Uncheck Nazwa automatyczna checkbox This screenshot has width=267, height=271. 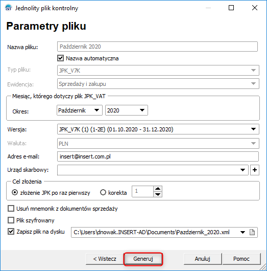click(x=60, y=58)
